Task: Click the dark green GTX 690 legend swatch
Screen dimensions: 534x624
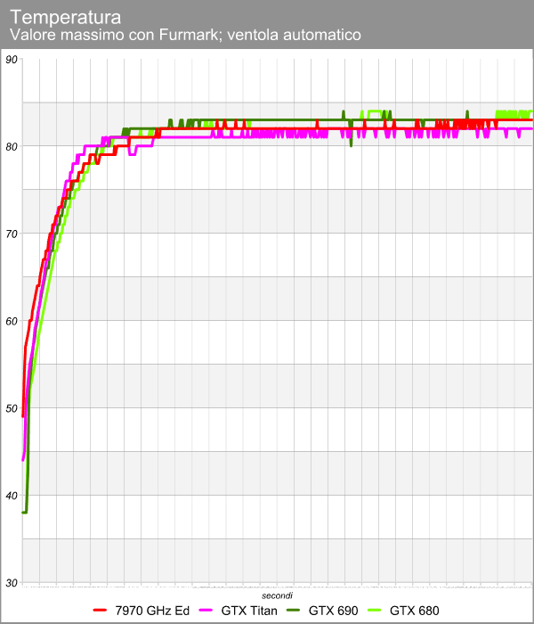Action: click(x=293, y=610)
